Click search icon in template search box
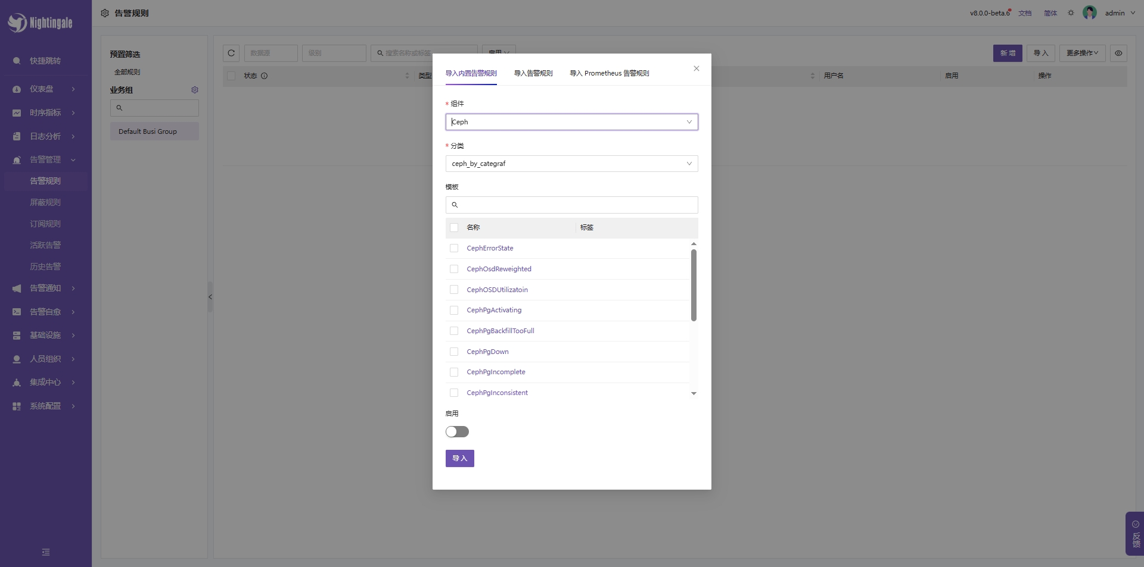Image resolution: width=1144 pixels, height=567 pixels. [x=455, y=205]
